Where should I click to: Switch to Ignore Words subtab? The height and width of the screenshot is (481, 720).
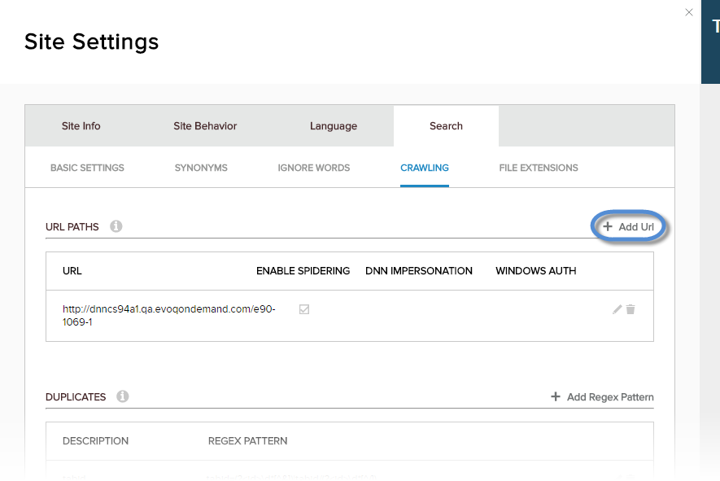[313, 168]
